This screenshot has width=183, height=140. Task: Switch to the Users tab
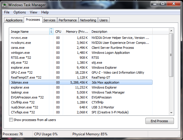(104, 20)
